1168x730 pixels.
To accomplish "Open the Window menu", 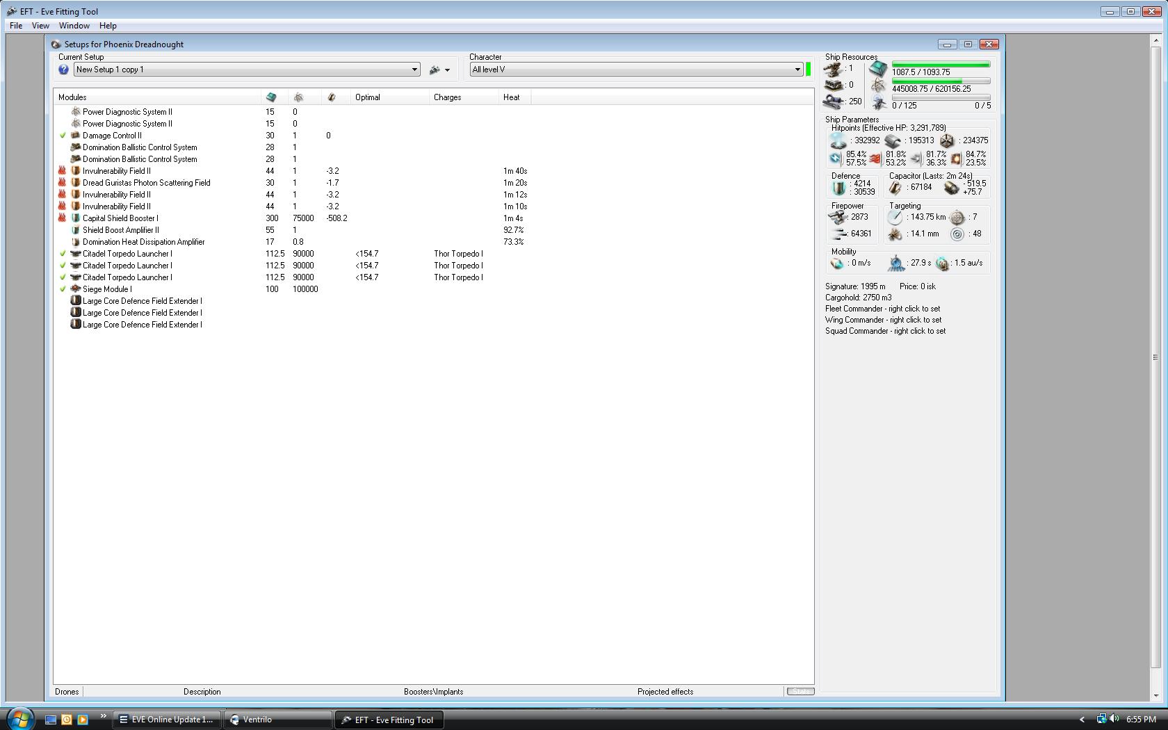I will tap(74, 26).
